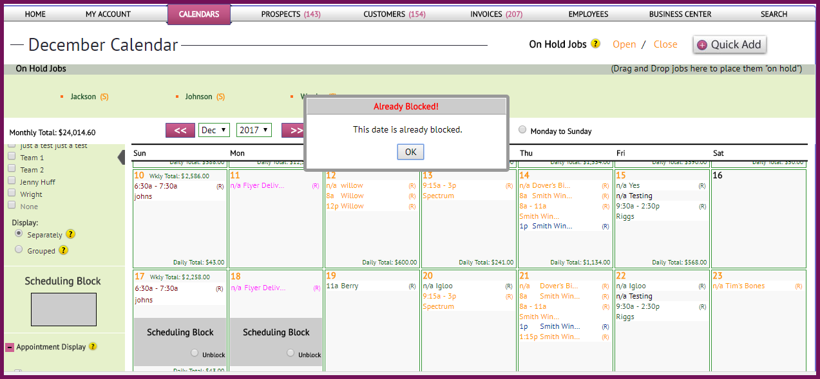This screenshot has width=820, height=379.
Task: Click the help icon beside On Hold Jobs
Action: [x=595, y=44]
